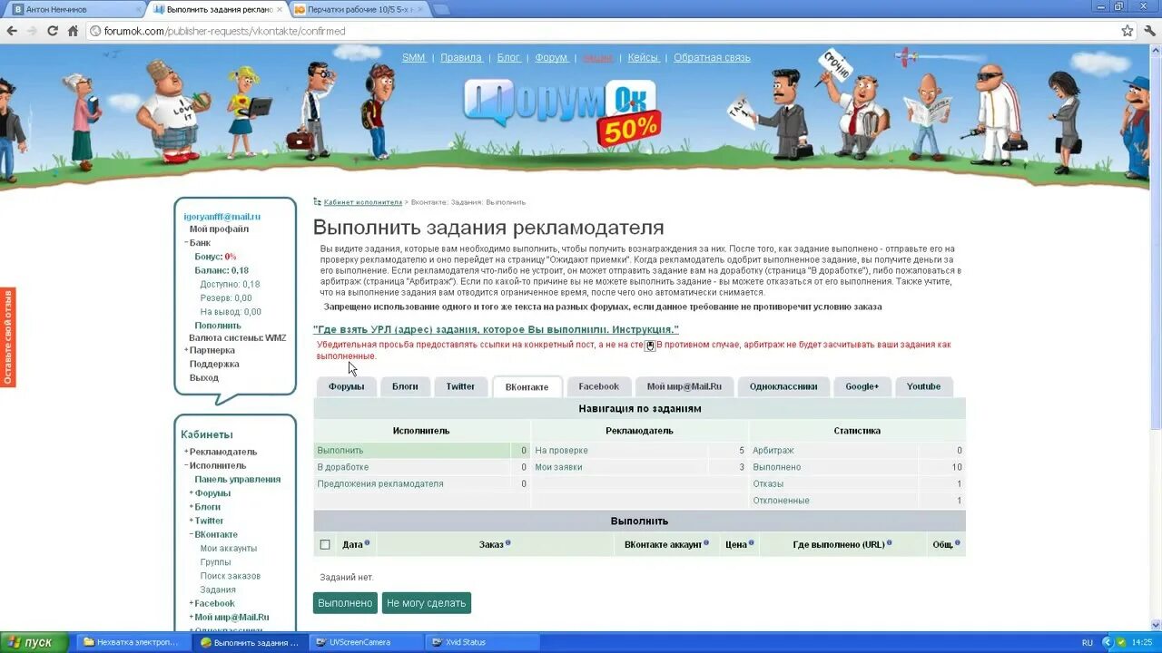Image resolution: width=1162 pixels, height=653 pixels.
Task: Click the Выполнено button
Action: click(x=345, y=602)
